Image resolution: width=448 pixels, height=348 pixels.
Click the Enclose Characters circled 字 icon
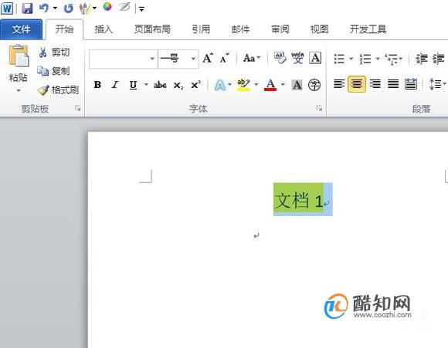coord(314,85)
